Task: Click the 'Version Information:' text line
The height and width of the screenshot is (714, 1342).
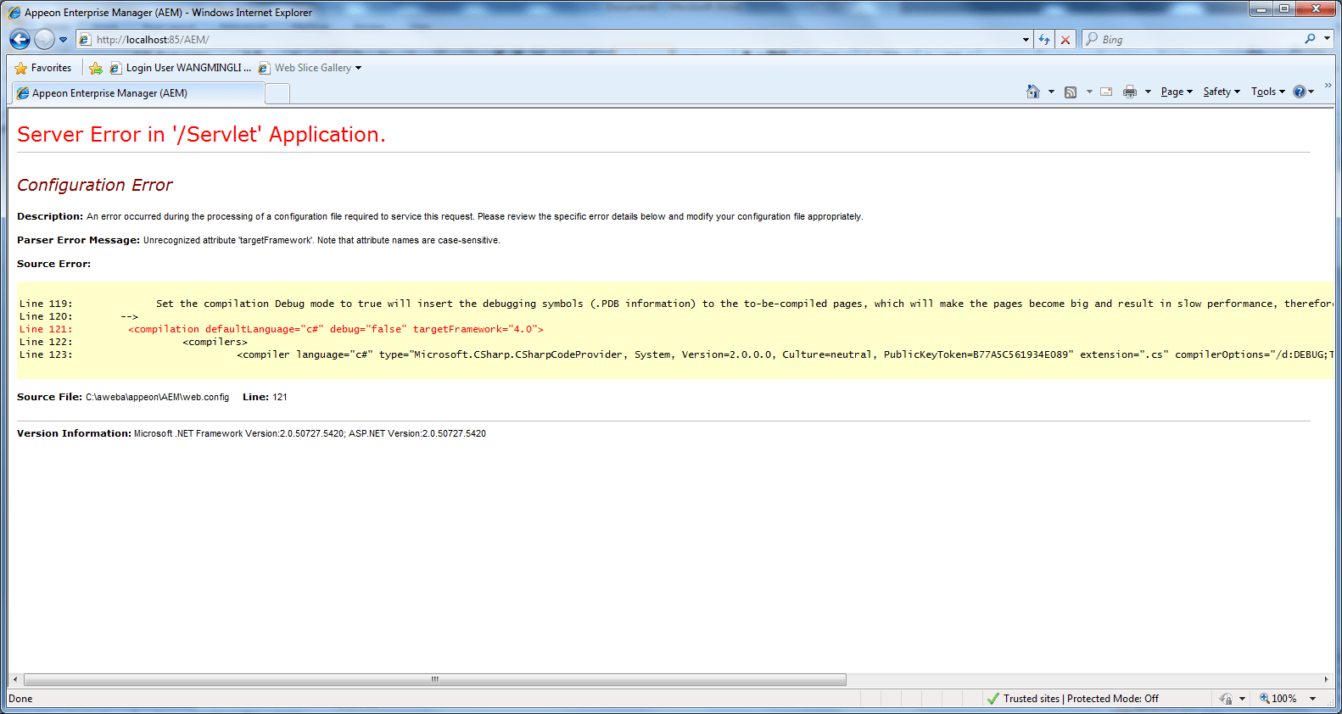Action: 251,433
